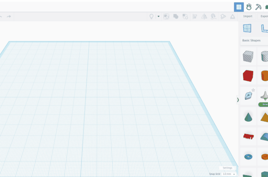
Task: Toggle the Cruise magnet tool
Action: point(214,16)
